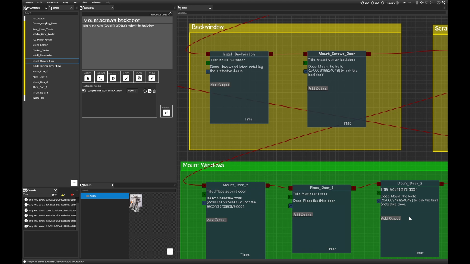Click the white button at bottom of assets browser
This screenshot has height=264, width=470.
170,252
